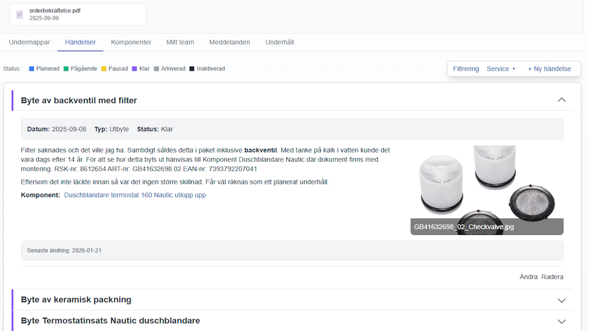Switch to the Undermappar tab
The image size is (589, 331).
pos(29,42)
